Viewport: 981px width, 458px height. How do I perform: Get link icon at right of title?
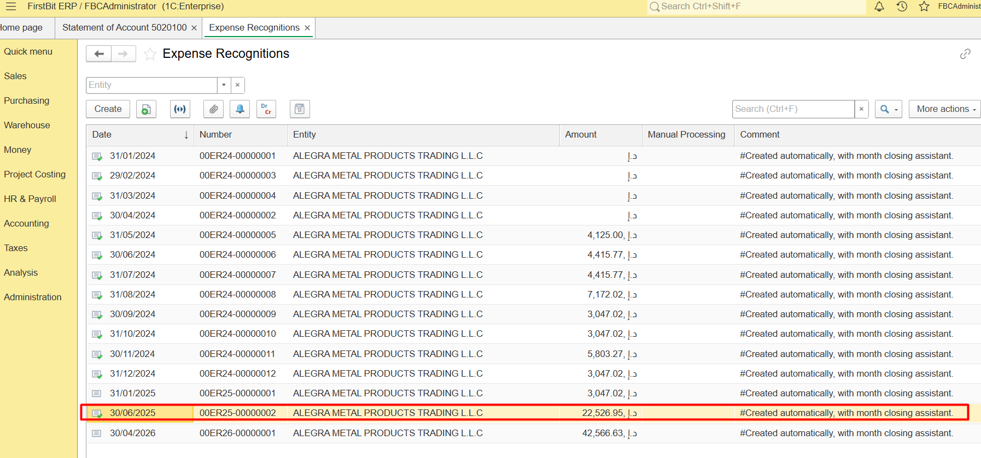[x=965, y=53]
